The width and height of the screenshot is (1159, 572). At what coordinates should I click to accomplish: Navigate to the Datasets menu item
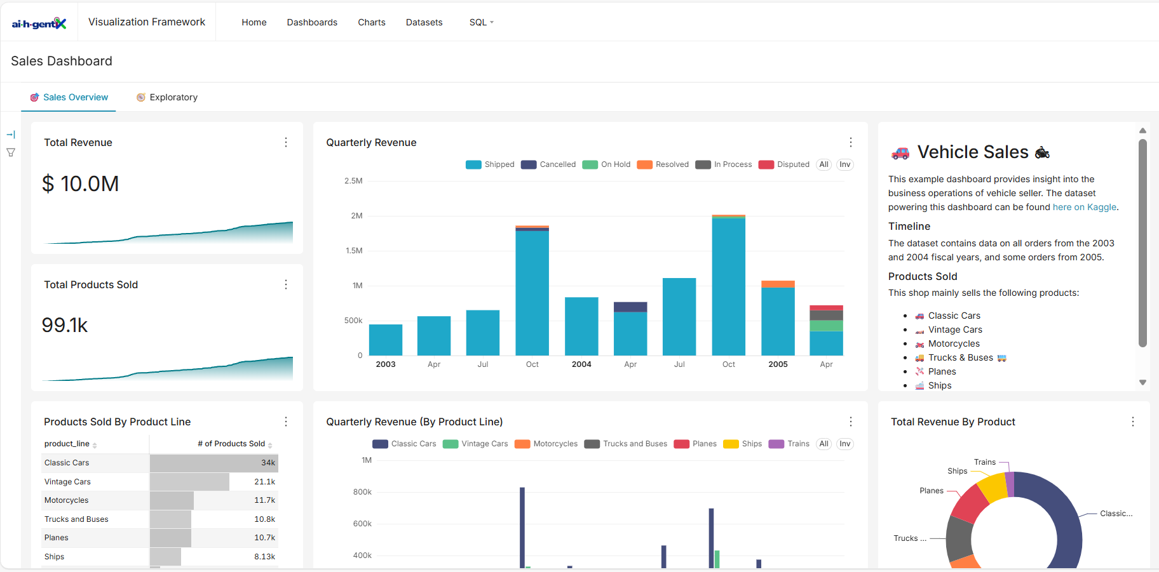point(424,22)
